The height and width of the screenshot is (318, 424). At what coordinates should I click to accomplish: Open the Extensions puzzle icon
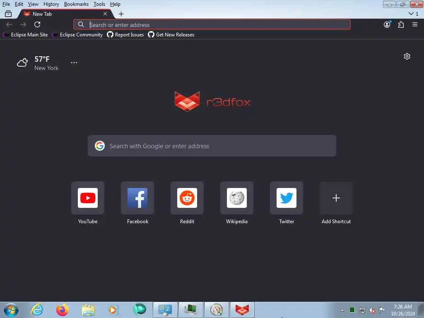click(x=401, y=24)
